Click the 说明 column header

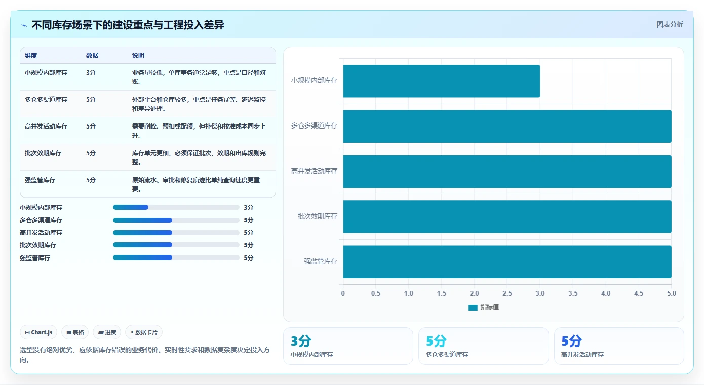click(x=138, y=56)
